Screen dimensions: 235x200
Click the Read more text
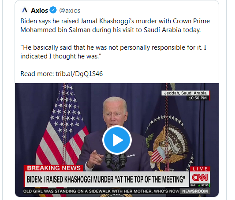coord(37,74)
